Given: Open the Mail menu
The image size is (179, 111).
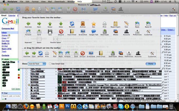Looking at the screenshot, I should (x=50, y=1).
